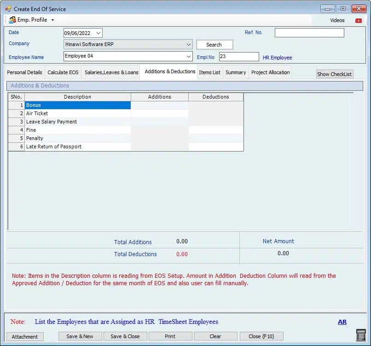Open the Project Allocation tab
Viewport: 371px width, 346px height.
point(270,72)
